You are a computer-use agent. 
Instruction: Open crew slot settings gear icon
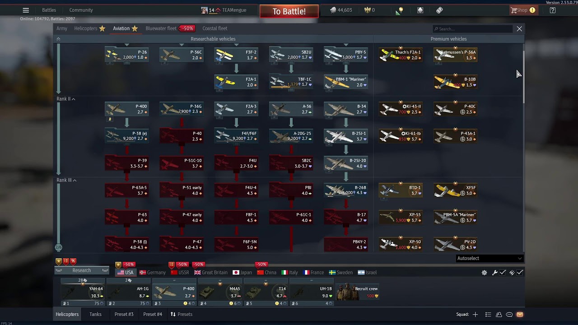pyautogui.click(x=485, y=273)
